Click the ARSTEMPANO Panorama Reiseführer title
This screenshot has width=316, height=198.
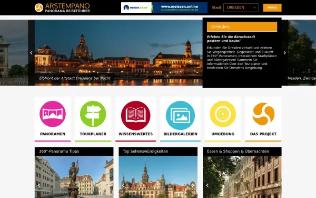tap(67, 8)
